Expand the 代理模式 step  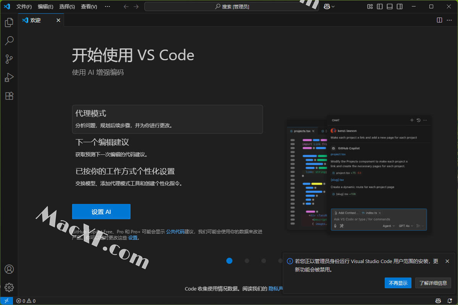[x=167, y=119]
